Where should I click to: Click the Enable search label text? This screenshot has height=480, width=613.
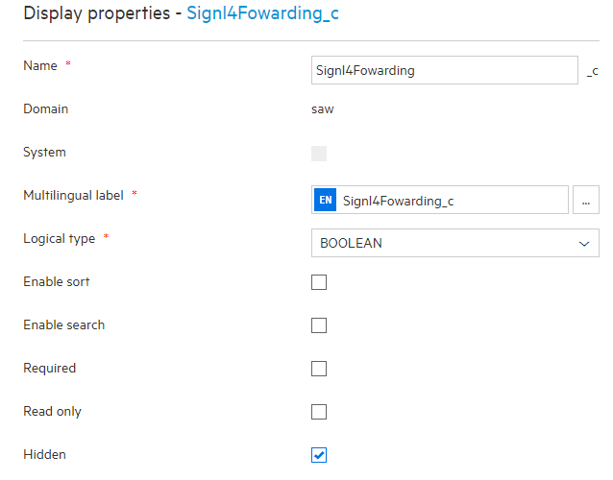pyautogui.click(x=64, y=324)
